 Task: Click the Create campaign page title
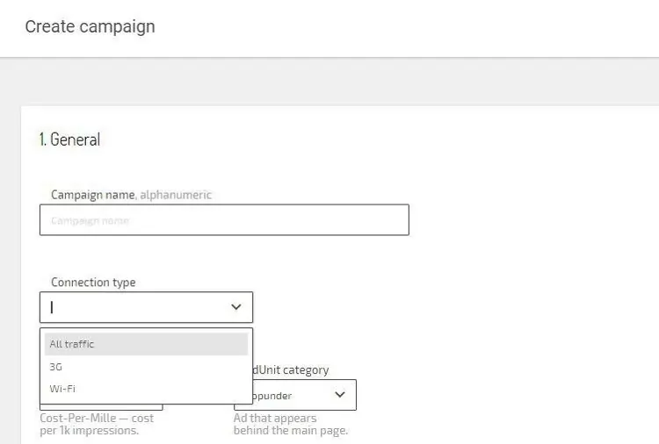pyautogui.click(x=90, y=26)
